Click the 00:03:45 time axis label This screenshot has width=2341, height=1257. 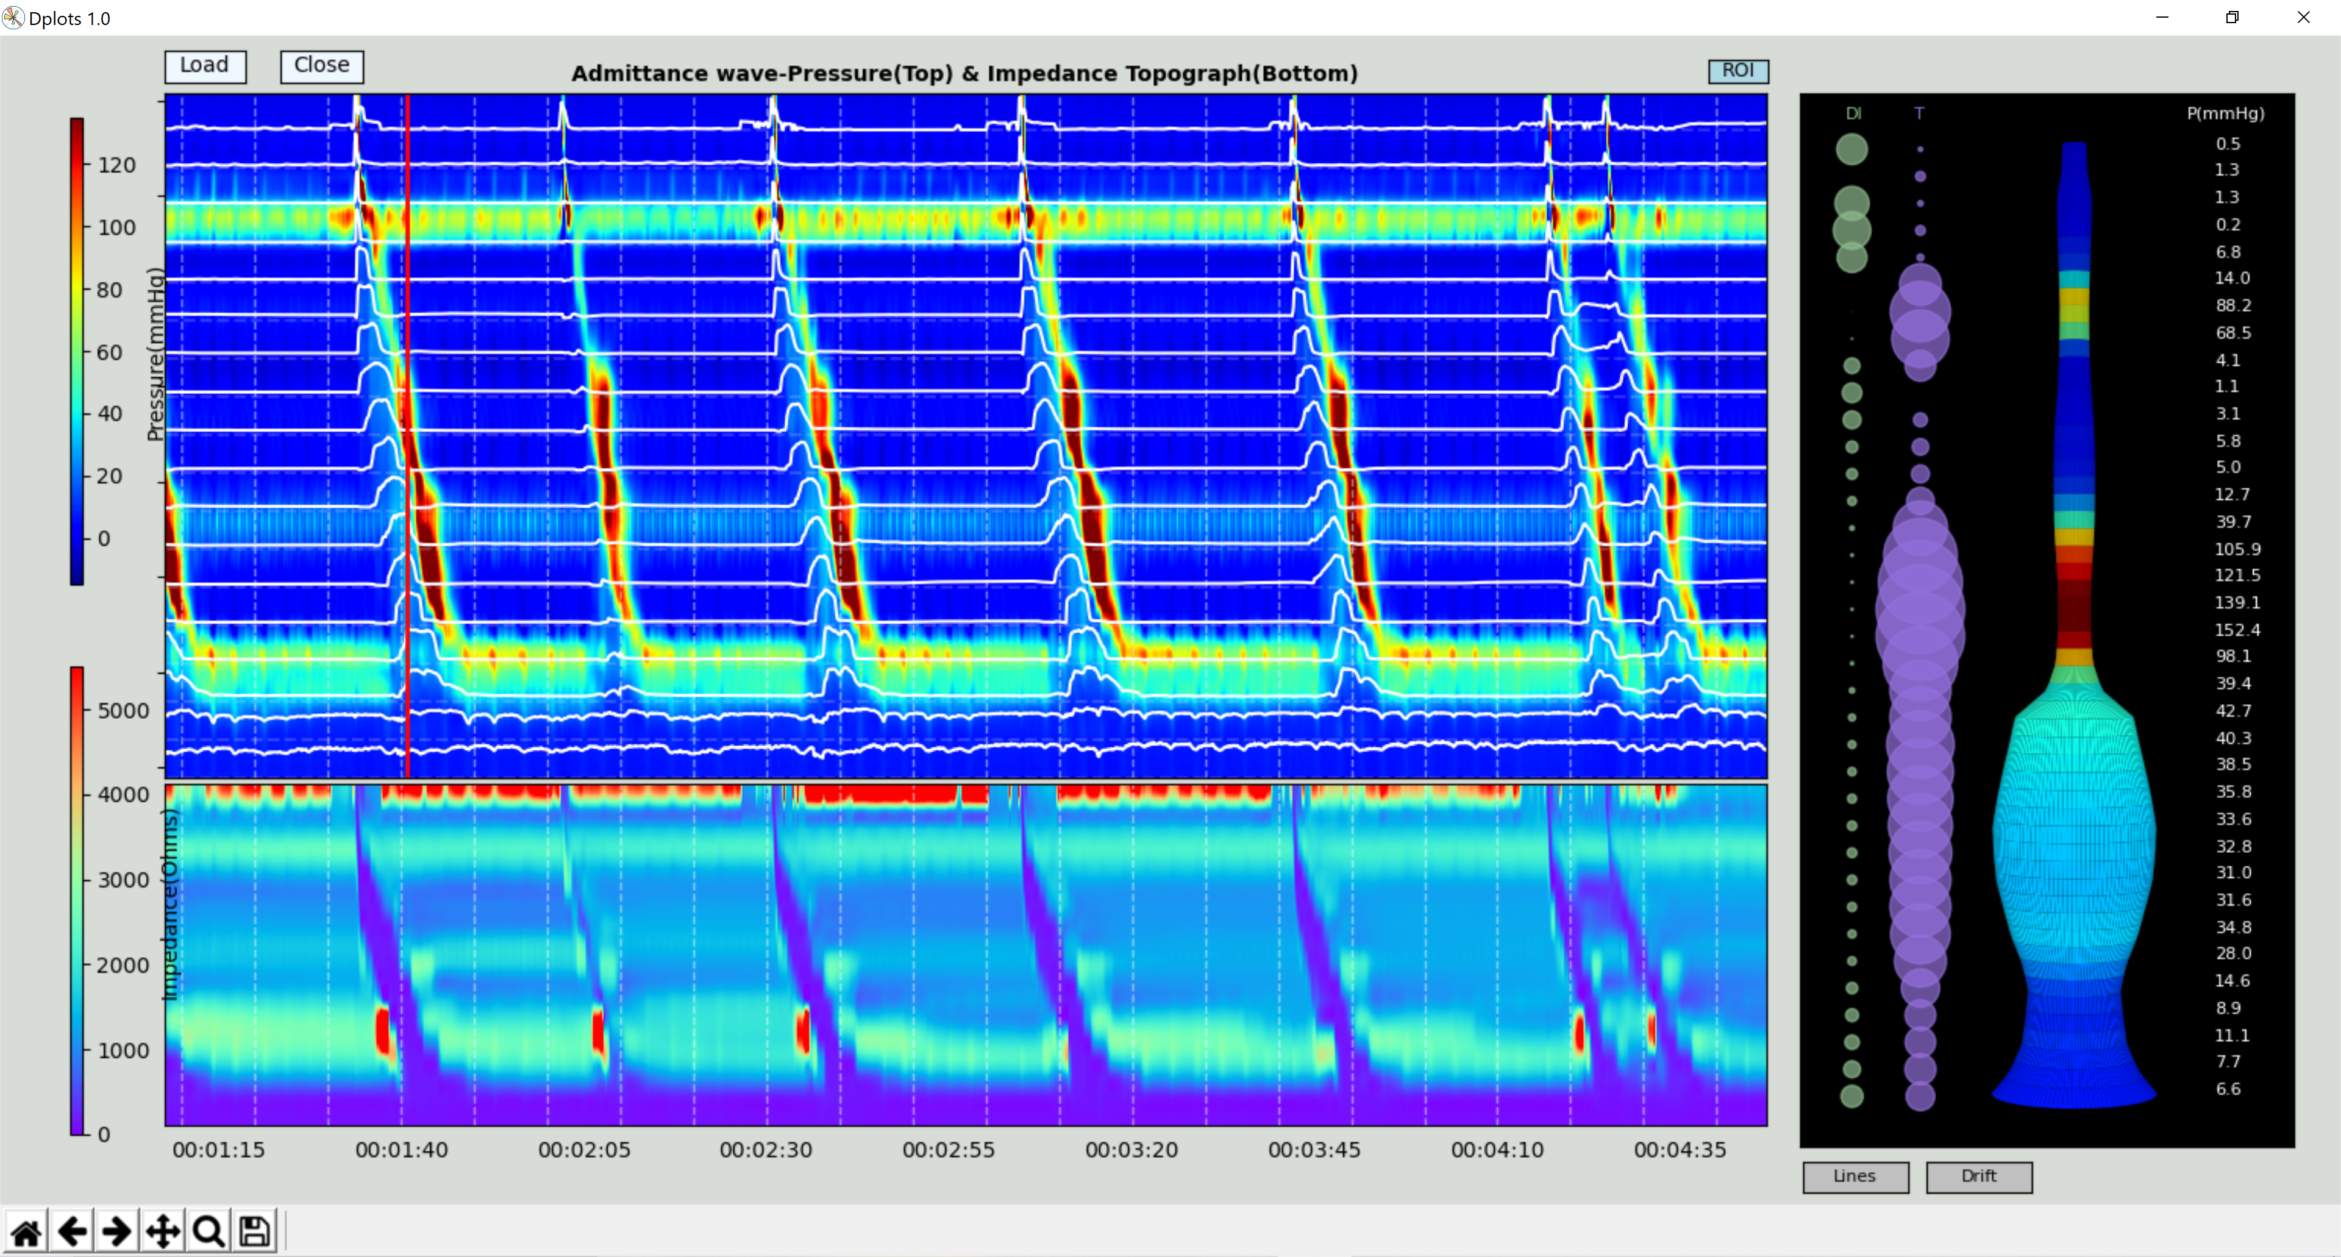1314,1150
